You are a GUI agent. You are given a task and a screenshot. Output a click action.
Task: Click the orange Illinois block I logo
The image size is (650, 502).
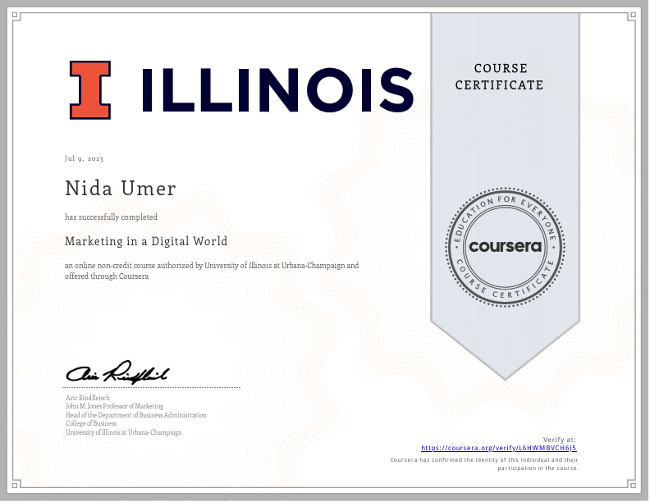[x=90, y=90]
